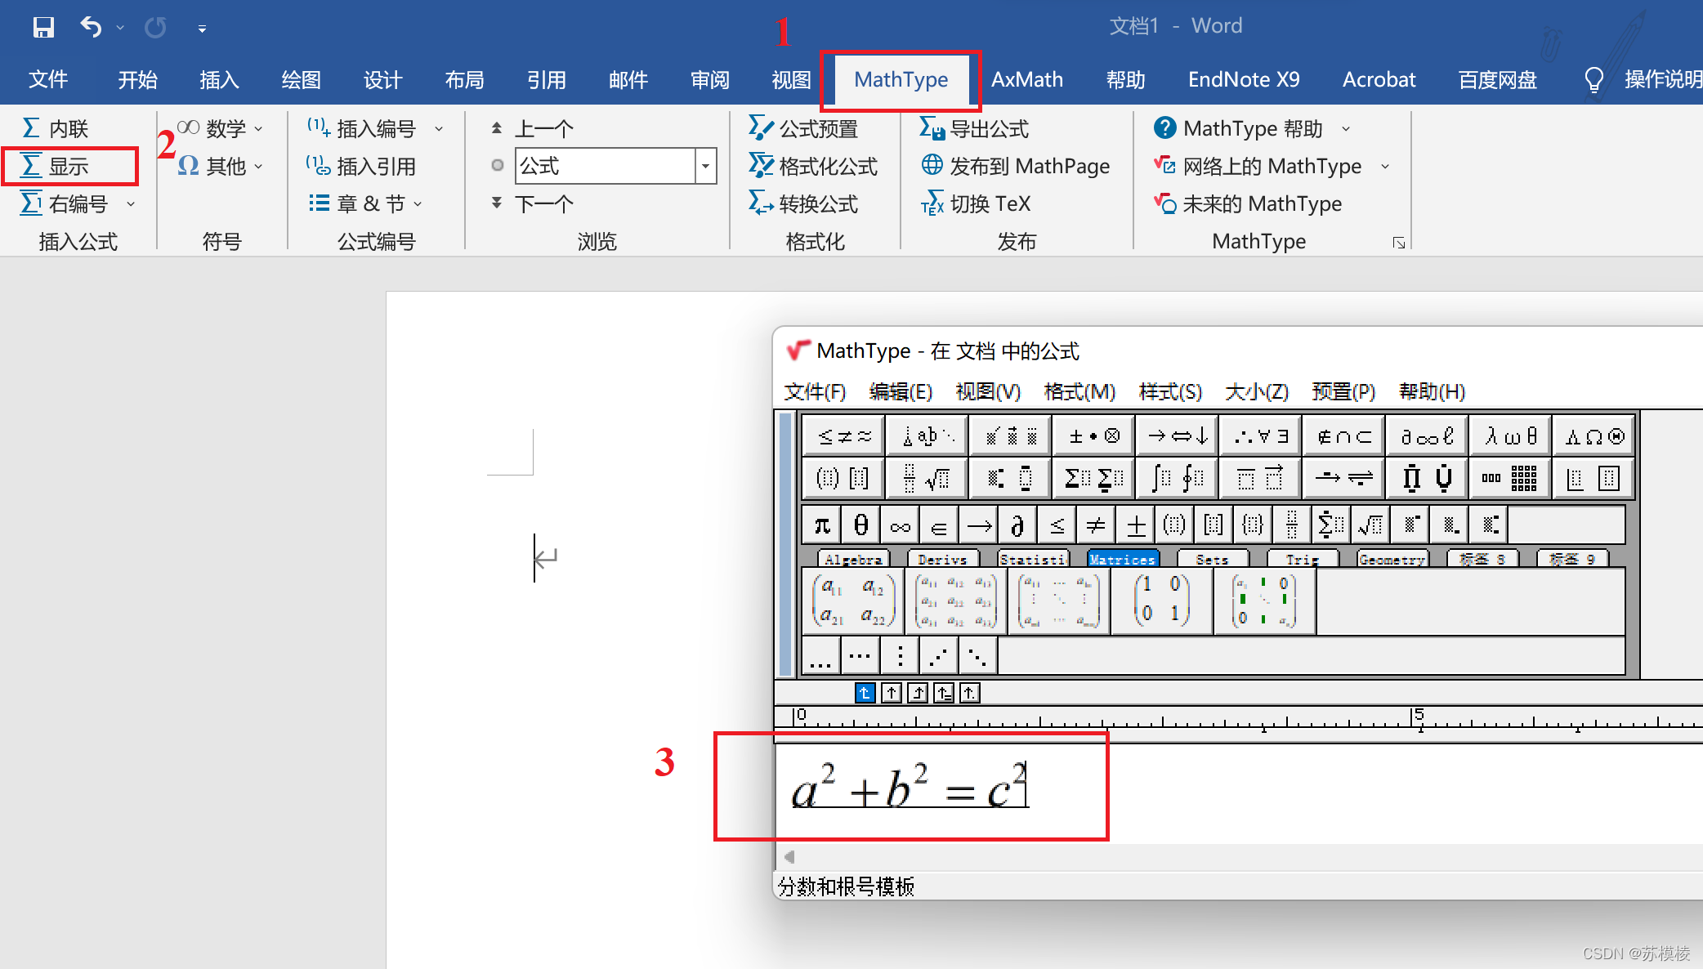Open lowercase Greek palette (λωθ)
1703x969 pixels.
(1510, 436)
